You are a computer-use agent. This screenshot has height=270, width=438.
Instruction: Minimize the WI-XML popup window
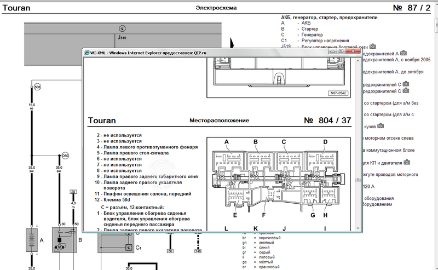pos(332,51)
